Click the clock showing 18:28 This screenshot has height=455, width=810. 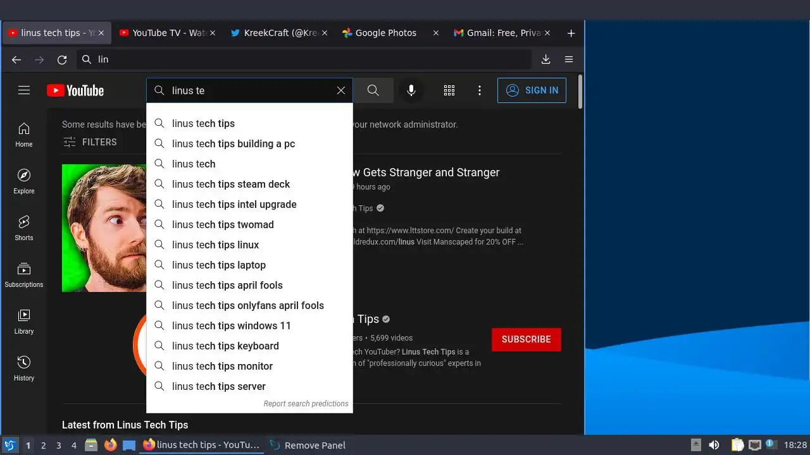(795, 445)
